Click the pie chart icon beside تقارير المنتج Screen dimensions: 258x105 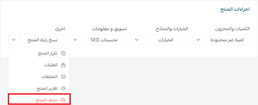point(63,88)
